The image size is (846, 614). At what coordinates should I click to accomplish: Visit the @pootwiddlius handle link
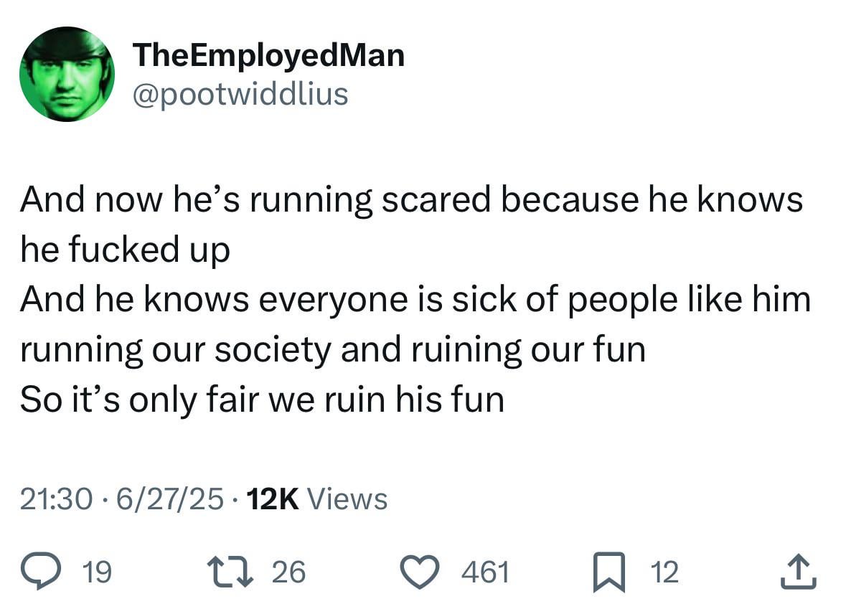pyautogui.click(x=240, y=94)
